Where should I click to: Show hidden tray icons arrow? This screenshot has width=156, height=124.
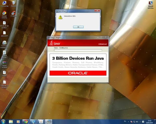[x=128, y=122]
